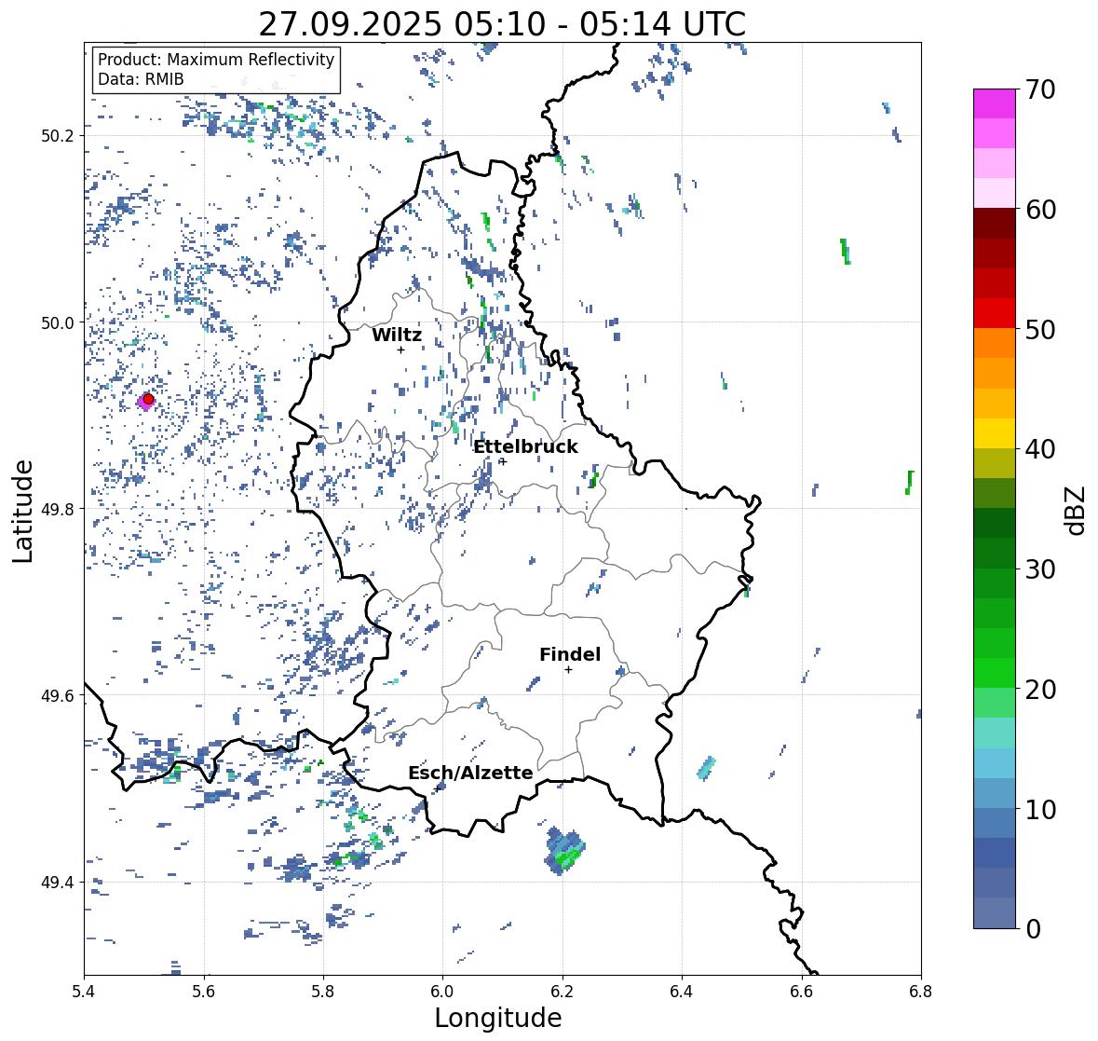Click the cross marker below Wiltz
1098x1041 pixels.
point(400,349)
